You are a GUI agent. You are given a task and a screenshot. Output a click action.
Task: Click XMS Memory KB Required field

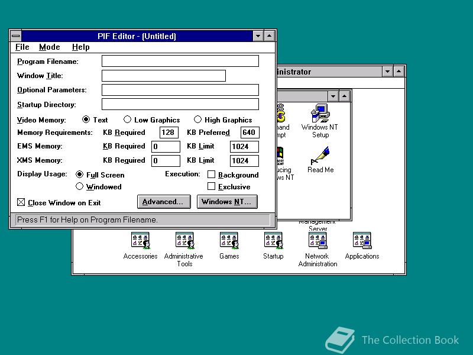coord(166,160)
